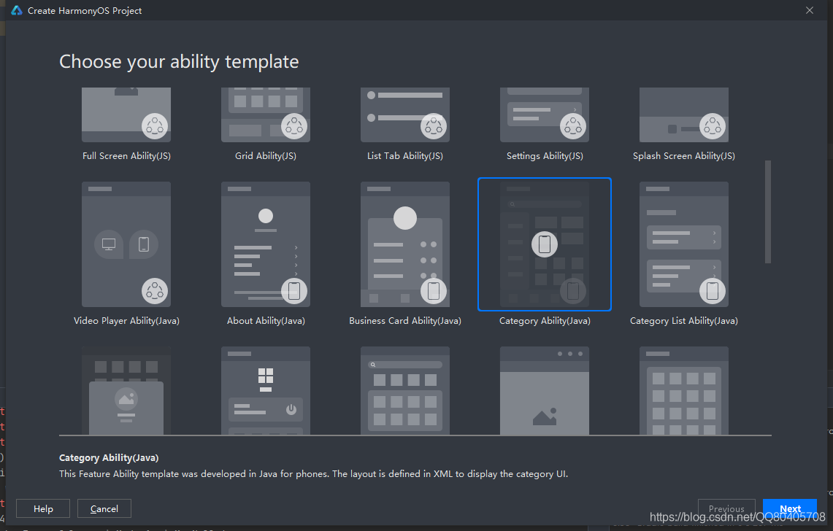Proceed with the Next button
This screenshot has width=833, height=531.
pos(790,508)
